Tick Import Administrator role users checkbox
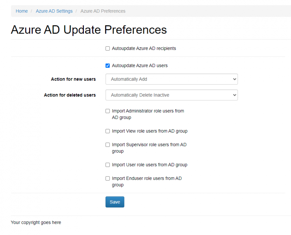 (108, 111)
